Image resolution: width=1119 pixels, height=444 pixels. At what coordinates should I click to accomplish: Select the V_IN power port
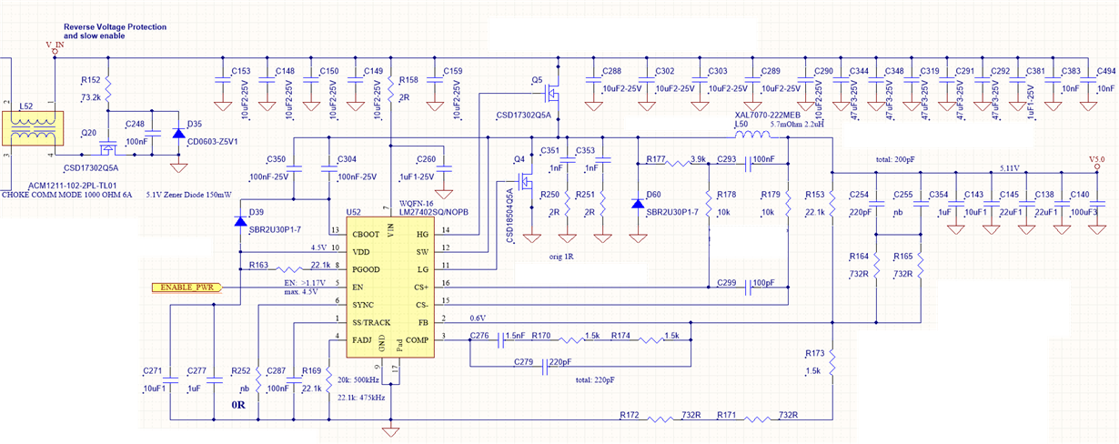coord(55,46)
